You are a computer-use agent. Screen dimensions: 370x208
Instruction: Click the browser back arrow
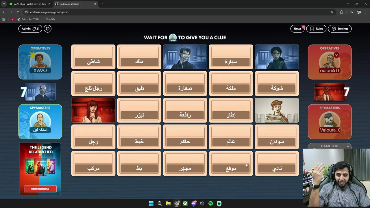click(x=4, y=12)
